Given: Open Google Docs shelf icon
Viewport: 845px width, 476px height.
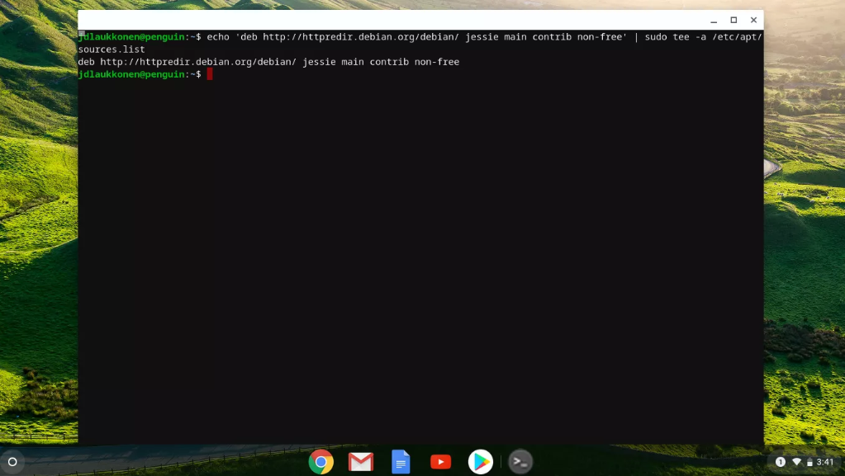Looking at the screenshot, I should pyautogui.click(x=401, y=462).
